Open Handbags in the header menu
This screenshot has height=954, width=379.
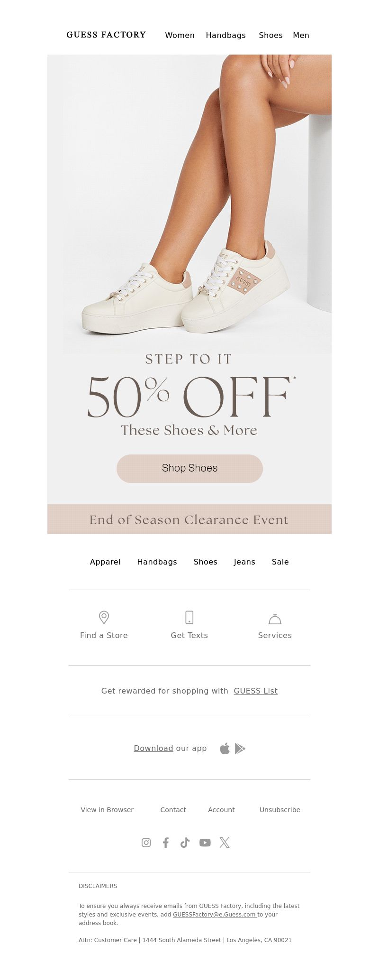click(226, 35)
